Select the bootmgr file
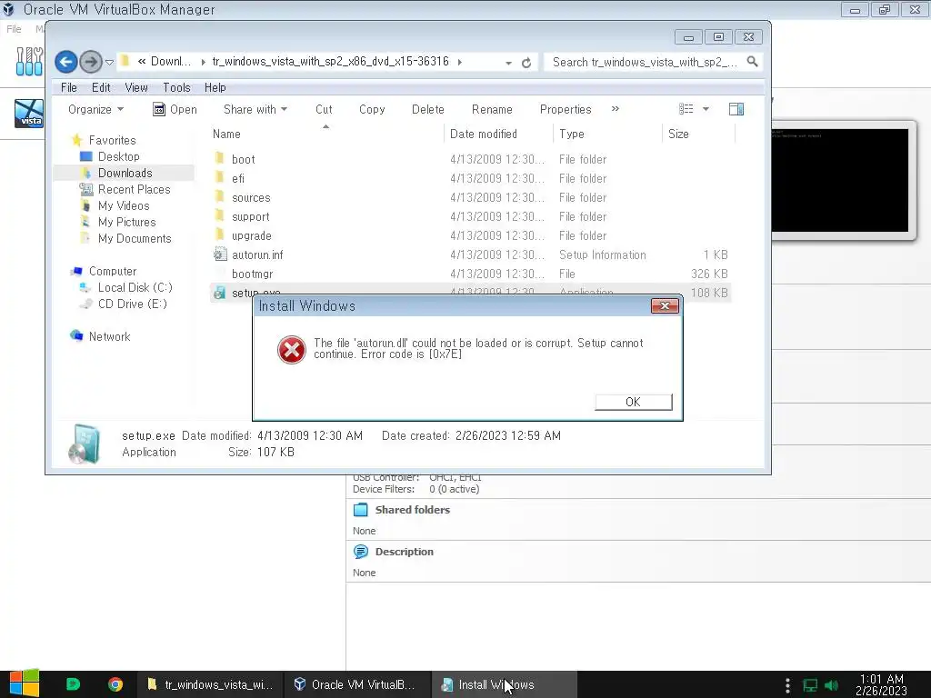The height and width of the screenshot is (698, 931). (x=253, y=274)
